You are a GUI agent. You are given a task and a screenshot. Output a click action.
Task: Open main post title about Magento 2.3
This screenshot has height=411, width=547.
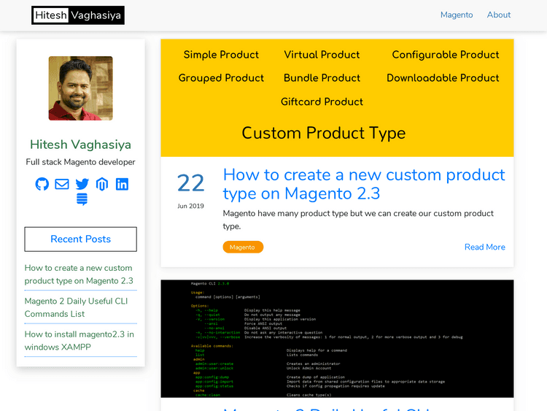pos(364,184)
